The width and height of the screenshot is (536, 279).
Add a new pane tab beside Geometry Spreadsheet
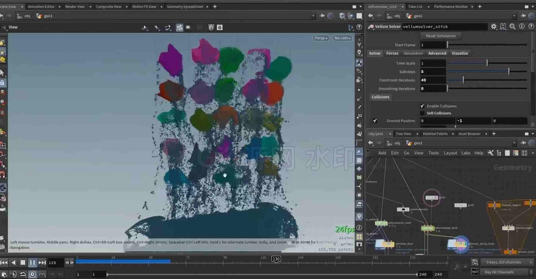click(215, 6)
